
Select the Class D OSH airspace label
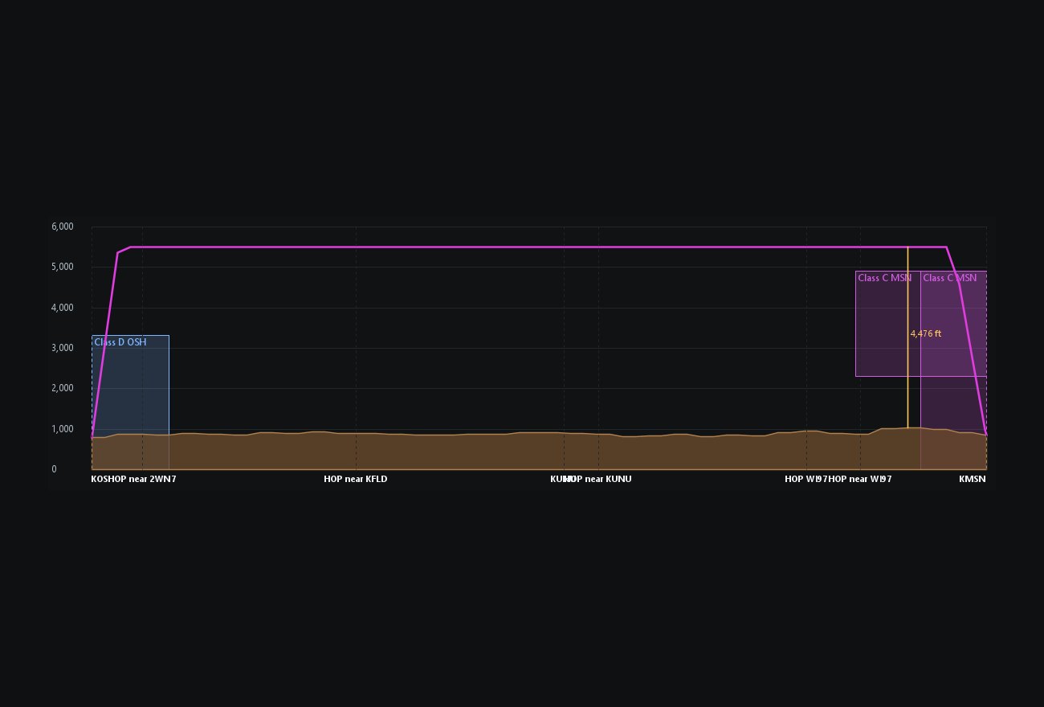(120, 342)
